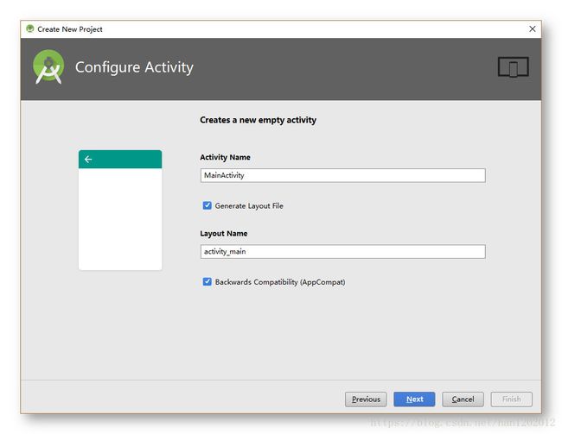562x434 pixels.
Task: Click the back arrow in activity preview
Action: pyautogui.click(x=88, y=160)
